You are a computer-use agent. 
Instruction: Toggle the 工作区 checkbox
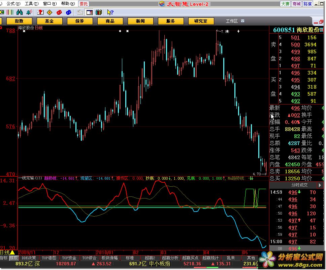click(242, 21)
